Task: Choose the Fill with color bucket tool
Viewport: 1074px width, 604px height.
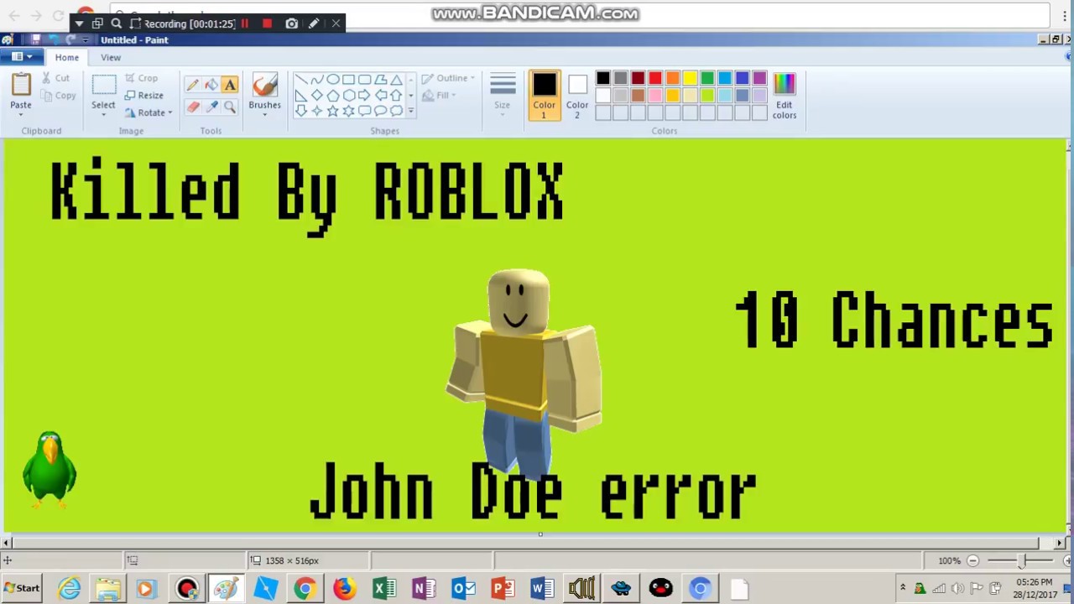Action: [211, 85]
